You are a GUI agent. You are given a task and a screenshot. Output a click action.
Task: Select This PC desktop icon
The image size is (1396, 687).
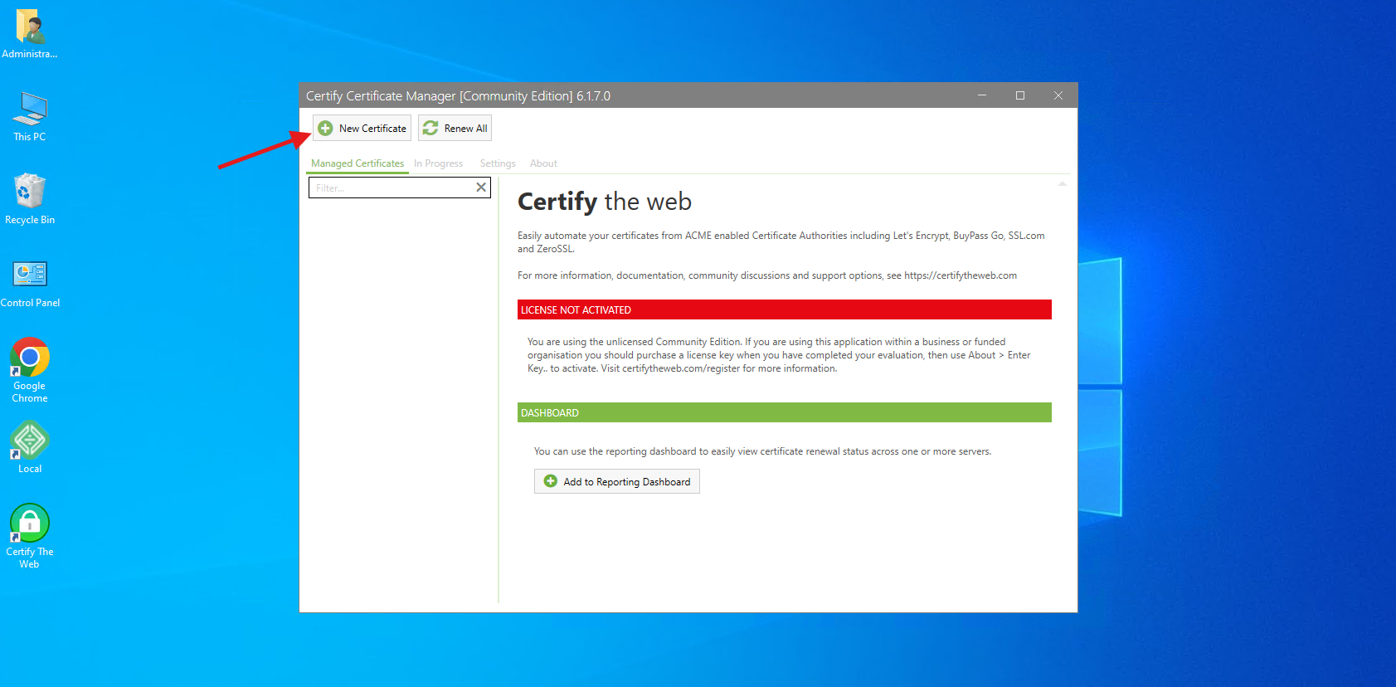point(30,117)
